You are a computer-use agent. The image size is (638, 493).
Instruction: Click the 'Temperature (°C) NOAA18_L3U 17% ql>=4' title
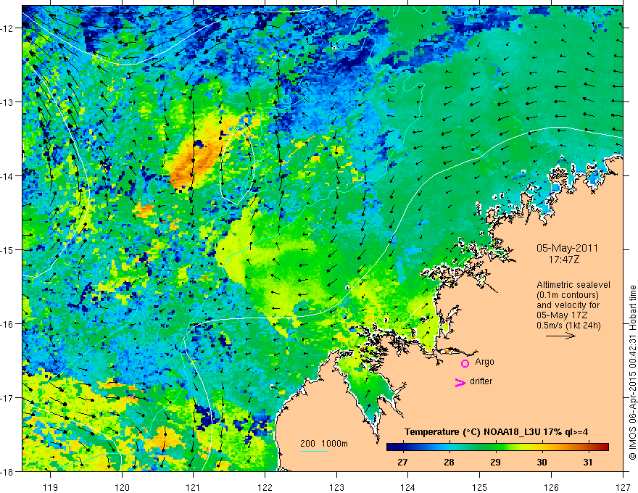(x=496, y=432)
